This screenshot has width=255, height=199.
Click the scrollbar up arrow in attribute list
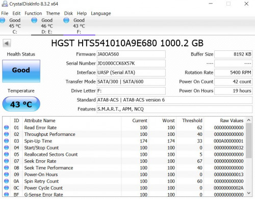[249, 120]
